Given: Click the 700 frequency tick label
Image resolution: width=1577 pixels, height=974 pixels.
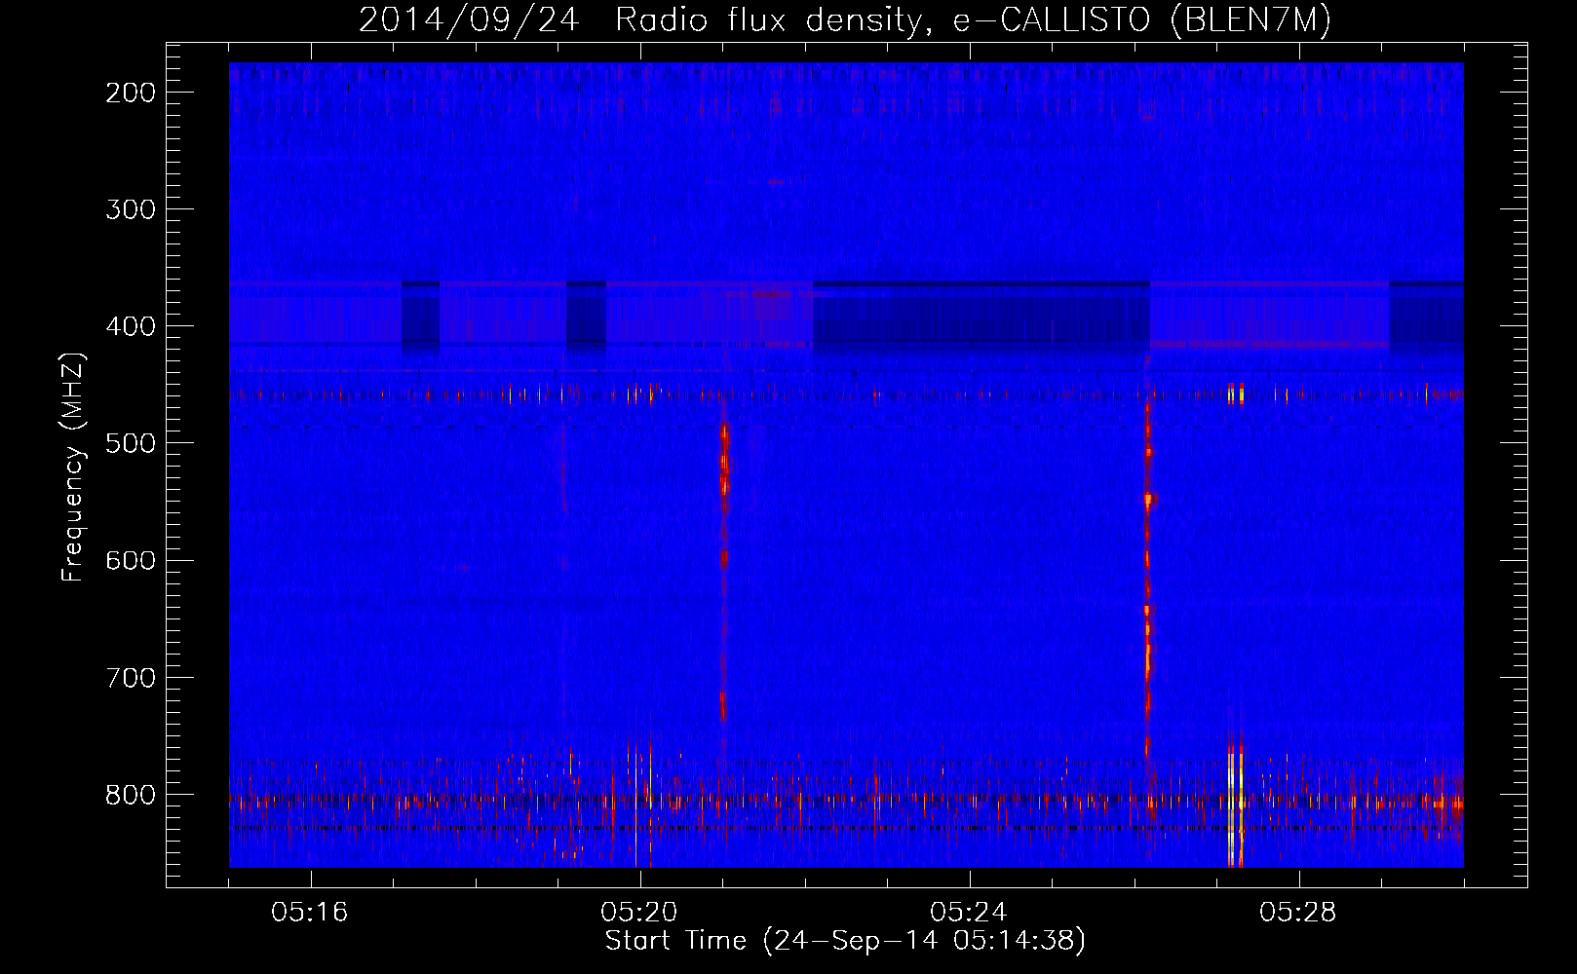Looking at the screenshot, I should click(x=130, y=677).
